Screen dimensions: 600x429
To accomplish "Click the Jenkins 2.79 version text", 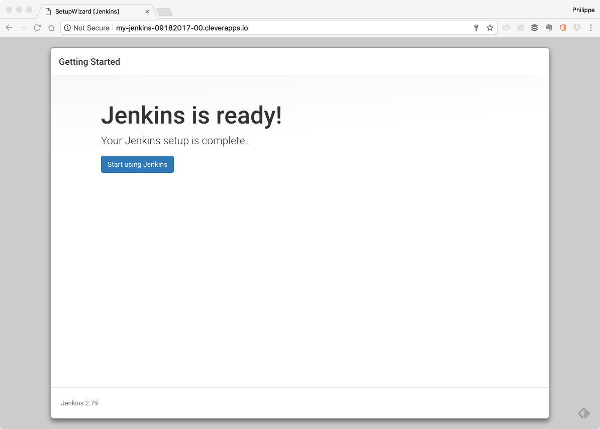I will point(79,403).
